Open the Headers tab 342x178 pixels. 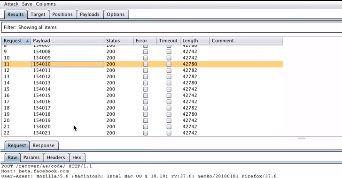click(56, 157)
